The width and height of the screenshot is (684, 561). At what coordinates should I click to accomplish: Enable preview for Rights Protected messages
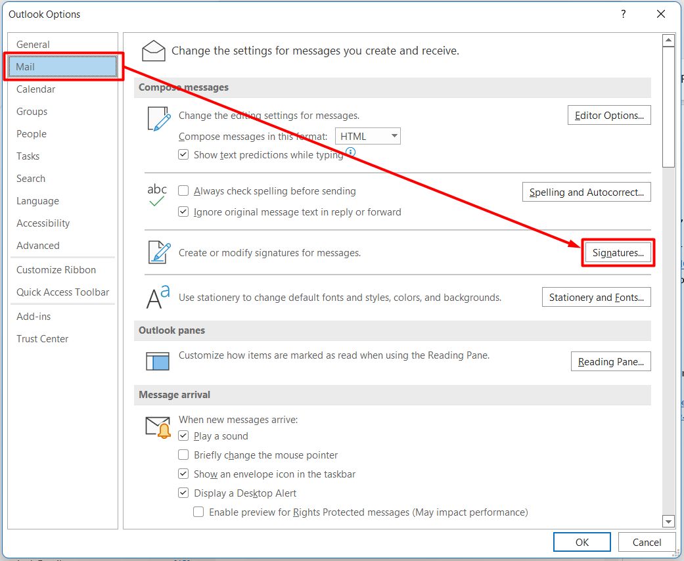[x=198, y=512]
